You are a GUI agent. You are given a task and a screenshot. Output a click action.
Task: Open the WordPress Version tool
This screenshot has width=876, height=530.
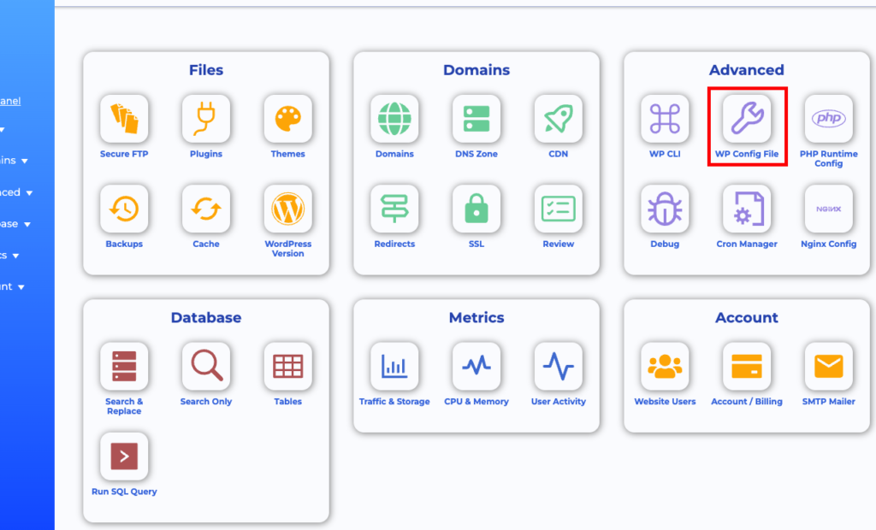[287, 209]
